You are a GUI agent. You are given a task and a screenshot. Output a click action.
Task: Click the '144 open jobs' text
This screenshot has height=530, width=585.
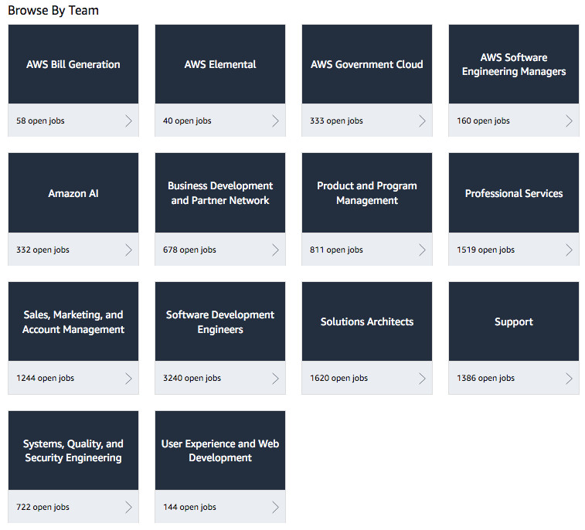coord(189,508)
